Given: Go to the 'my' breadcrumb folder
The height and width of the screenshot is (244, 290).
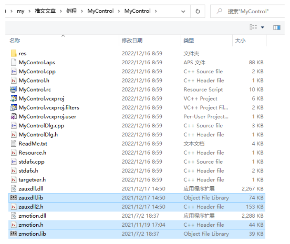Looking at the screenshot, I should [21, 11].
